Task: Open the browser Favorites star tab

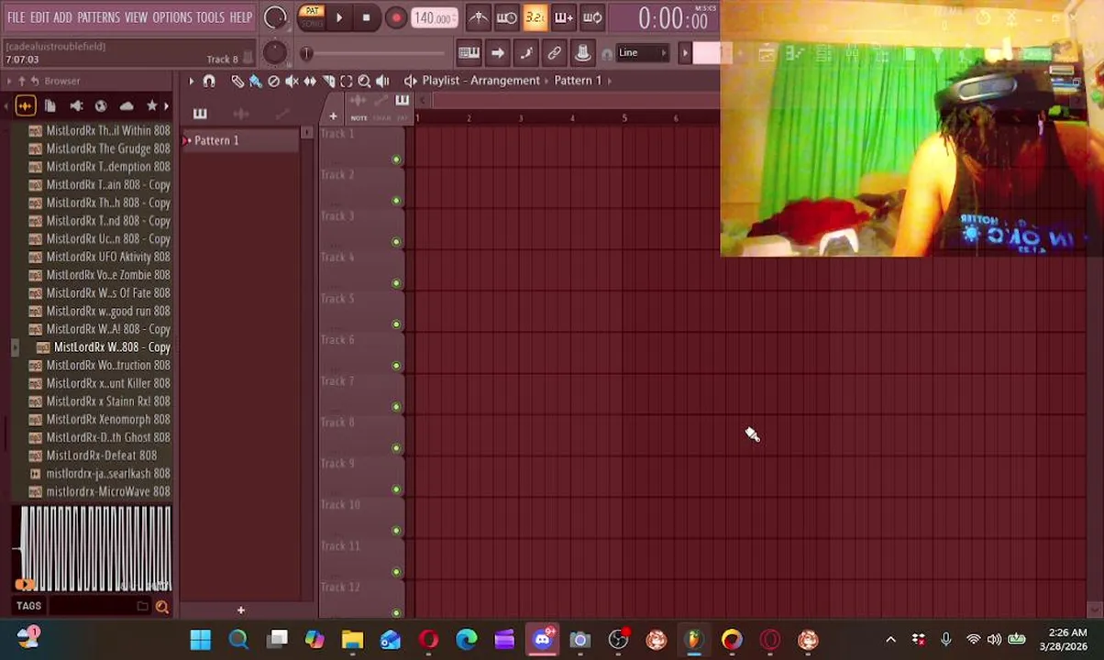Action: pyautogui.click(x=151, y=106)
